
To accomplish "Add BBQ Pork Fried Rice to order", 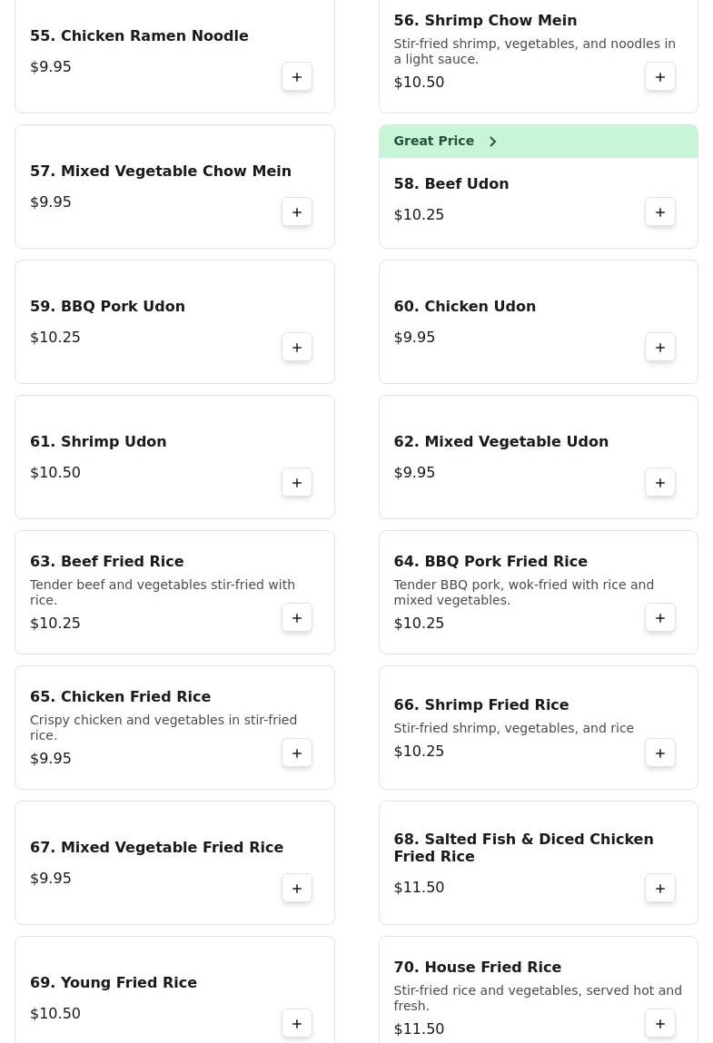I will 660,618.
